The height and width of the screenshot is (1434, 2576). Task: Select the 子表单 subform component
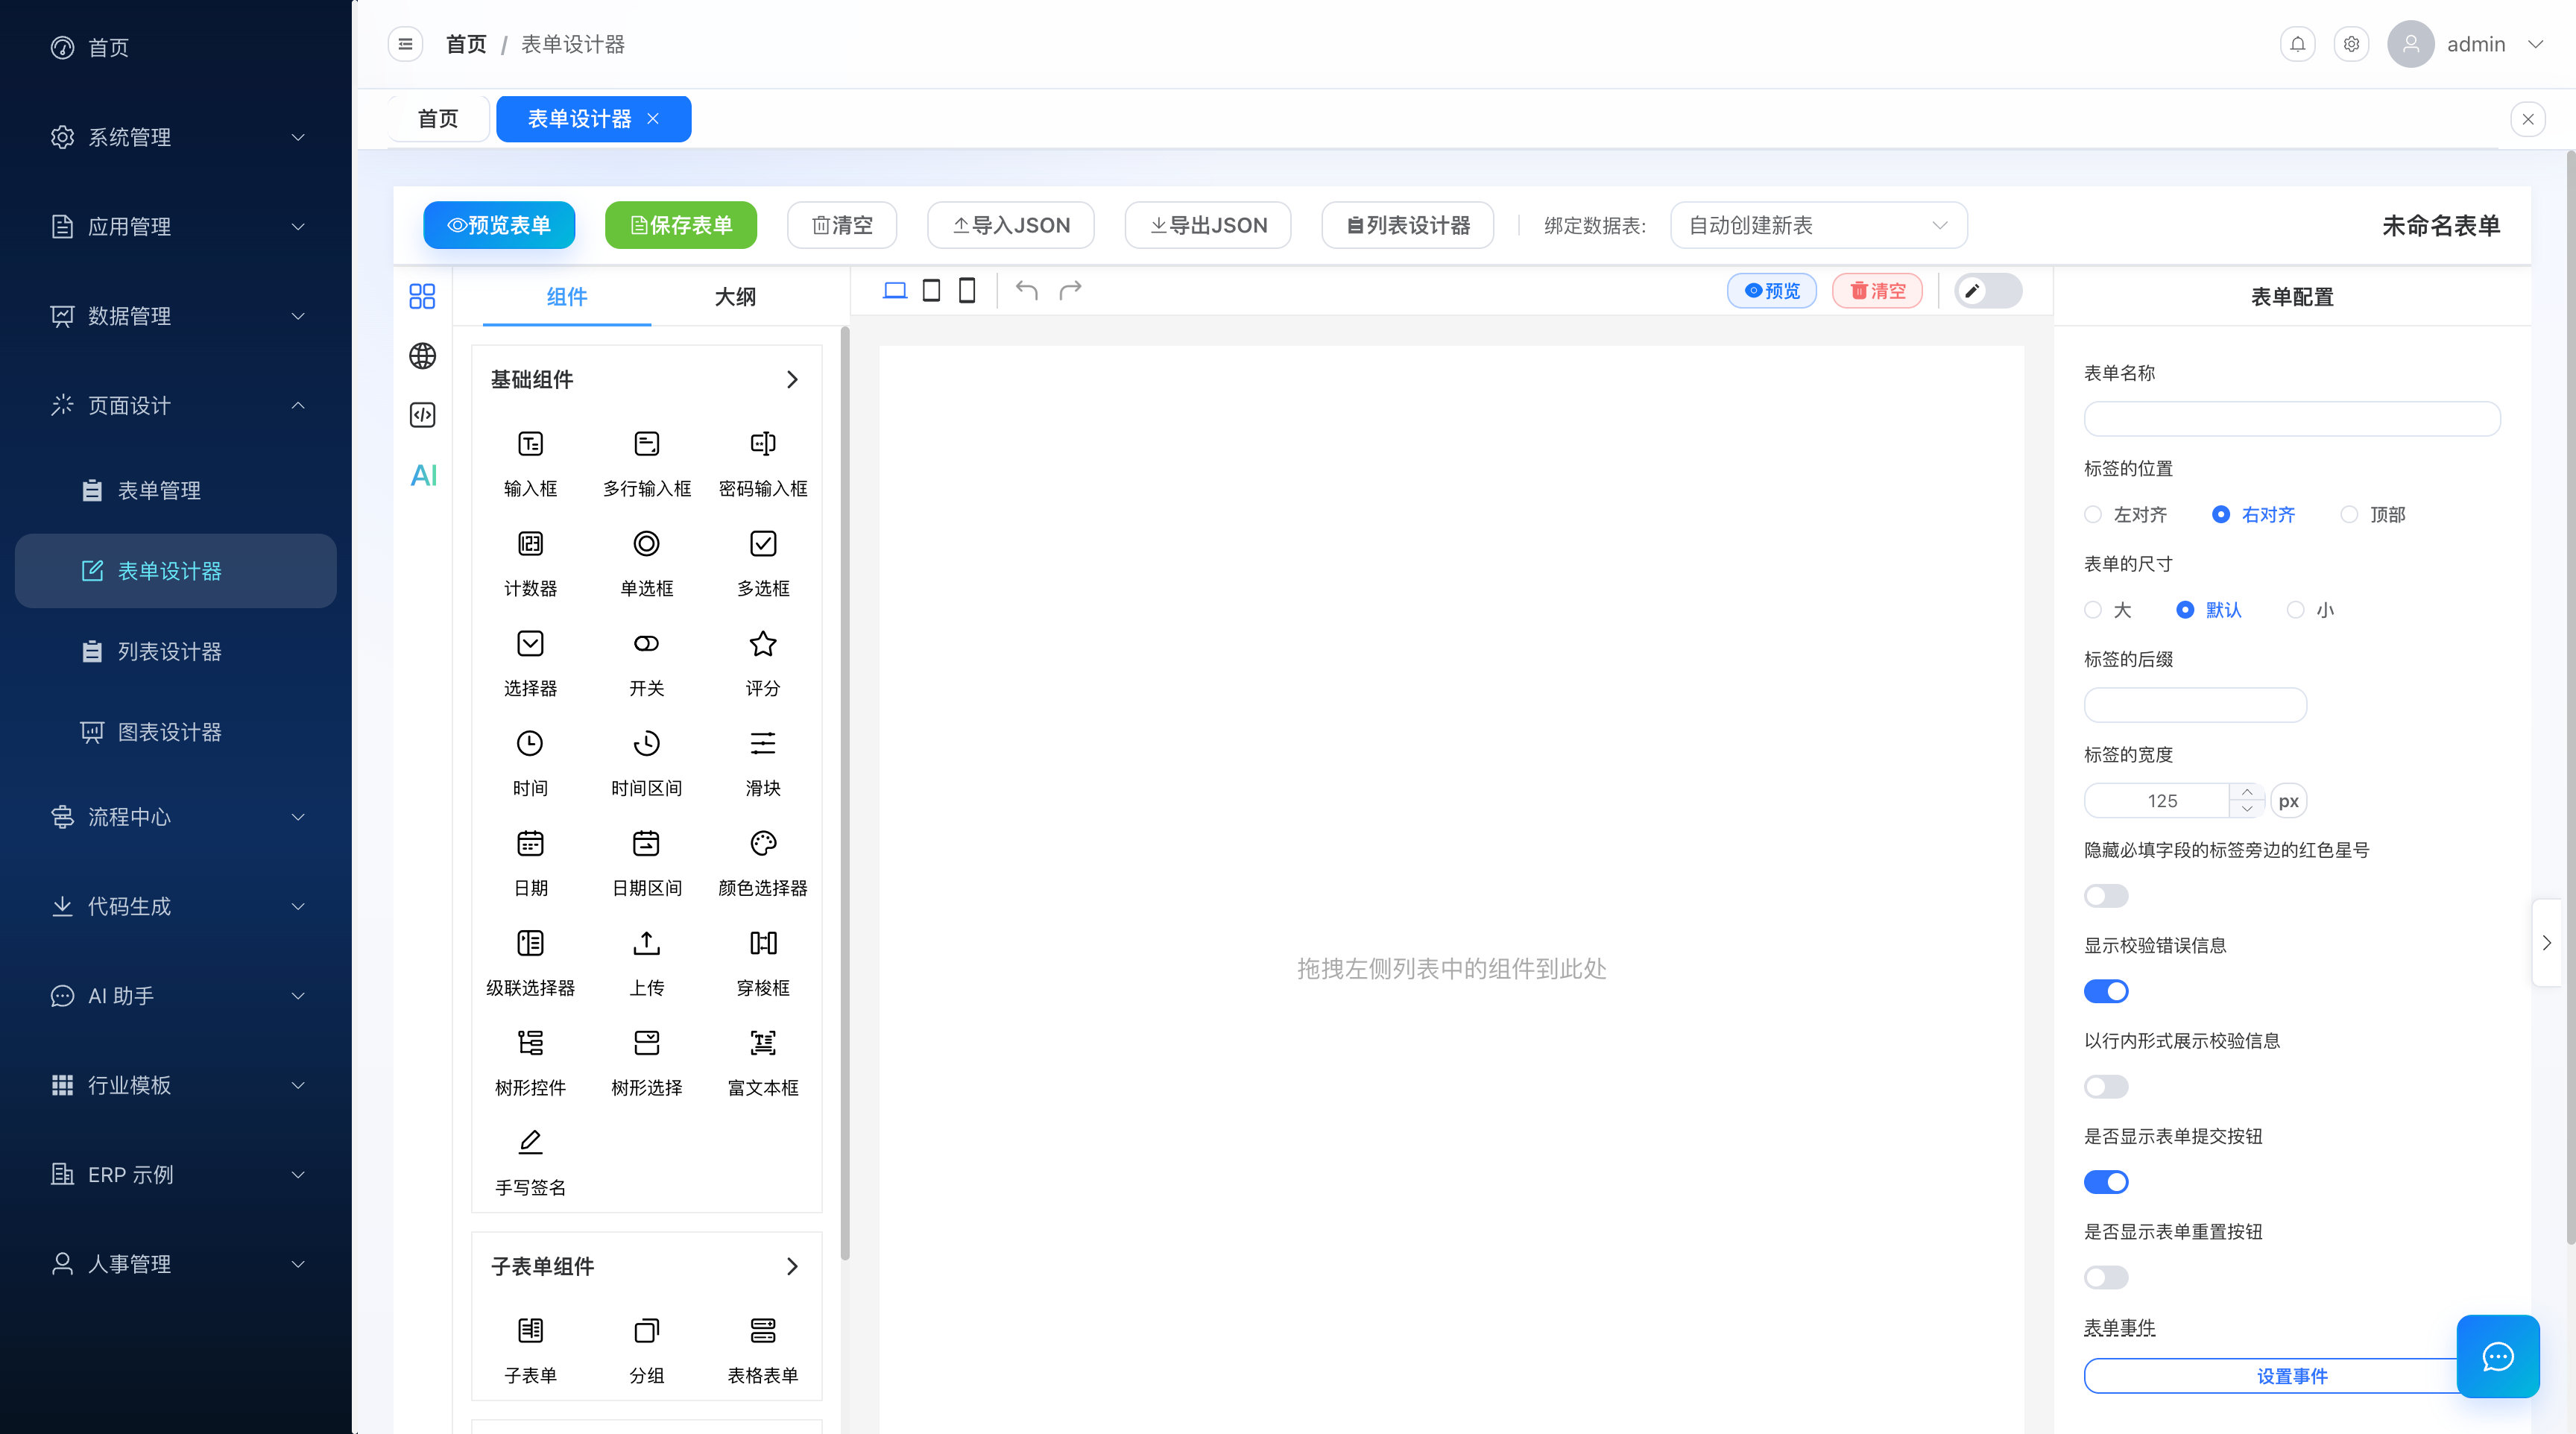point(530,1350)
